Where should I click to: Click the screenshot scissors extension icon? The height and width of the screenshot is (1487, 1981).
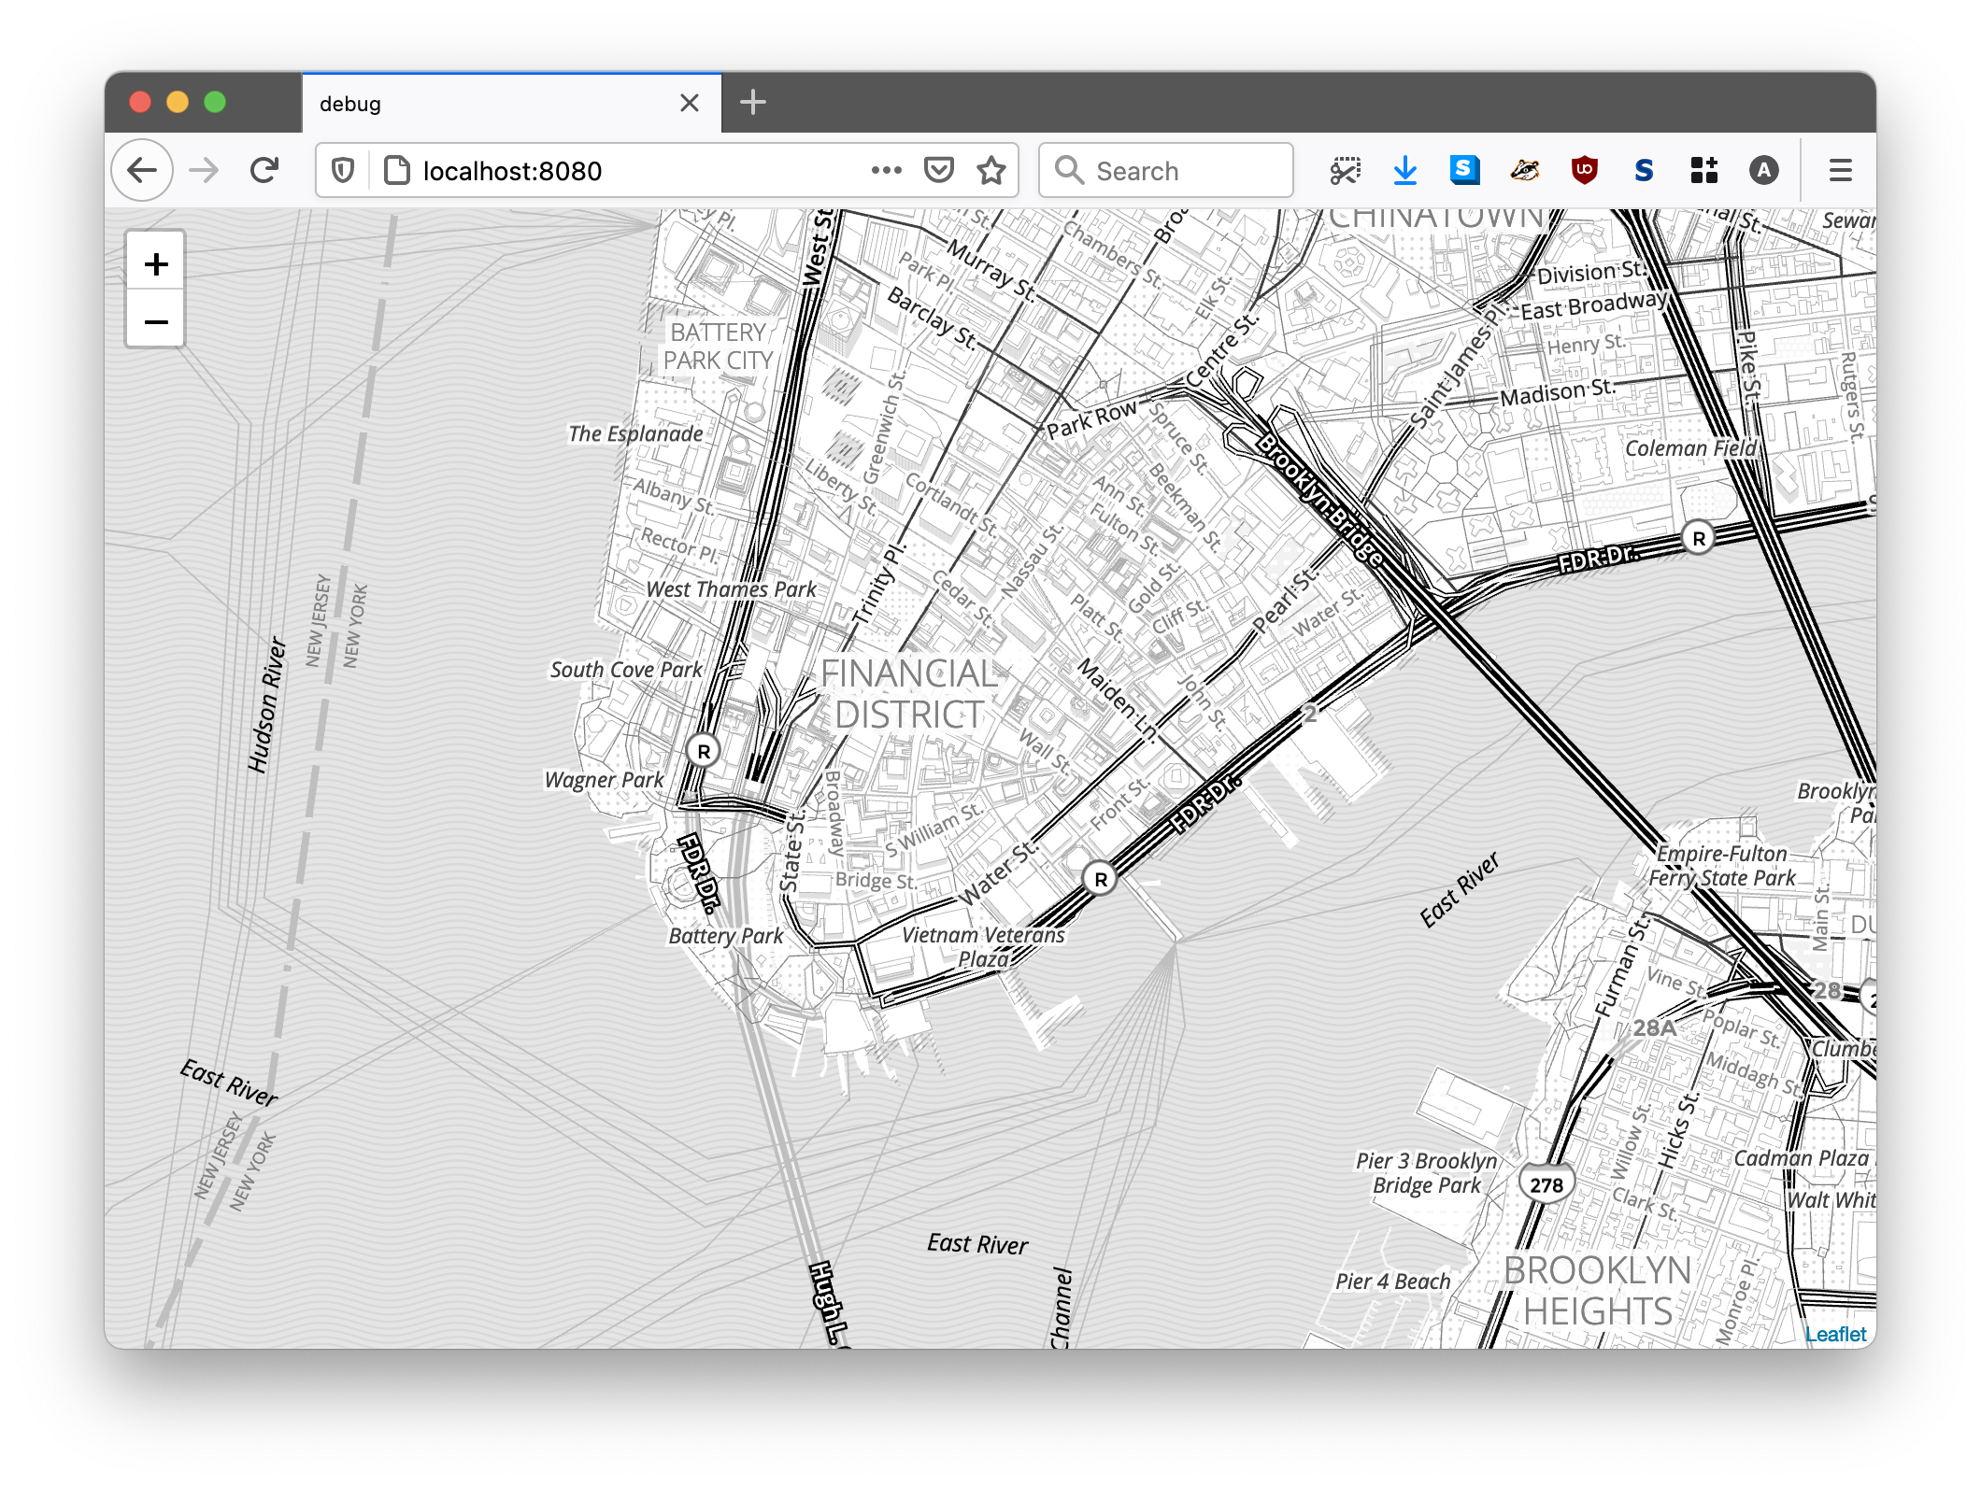tap(1345, 171)
